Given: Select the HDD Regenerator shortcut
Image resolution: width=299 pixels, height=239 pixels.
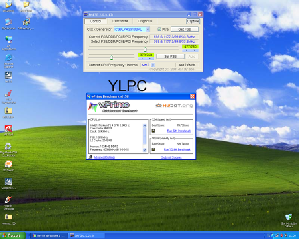Looking at the screenshot, I should [x=9, y=97].
